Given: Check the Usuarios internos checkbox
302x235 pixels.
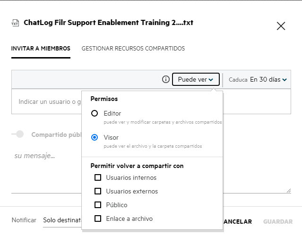Looking at the screenshot, I should tap(98, 178).
